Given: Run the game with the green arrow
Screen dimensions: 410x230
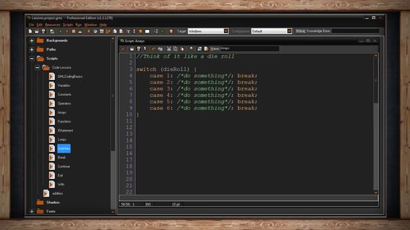Looking at the screenshot, I should (60, 31).
